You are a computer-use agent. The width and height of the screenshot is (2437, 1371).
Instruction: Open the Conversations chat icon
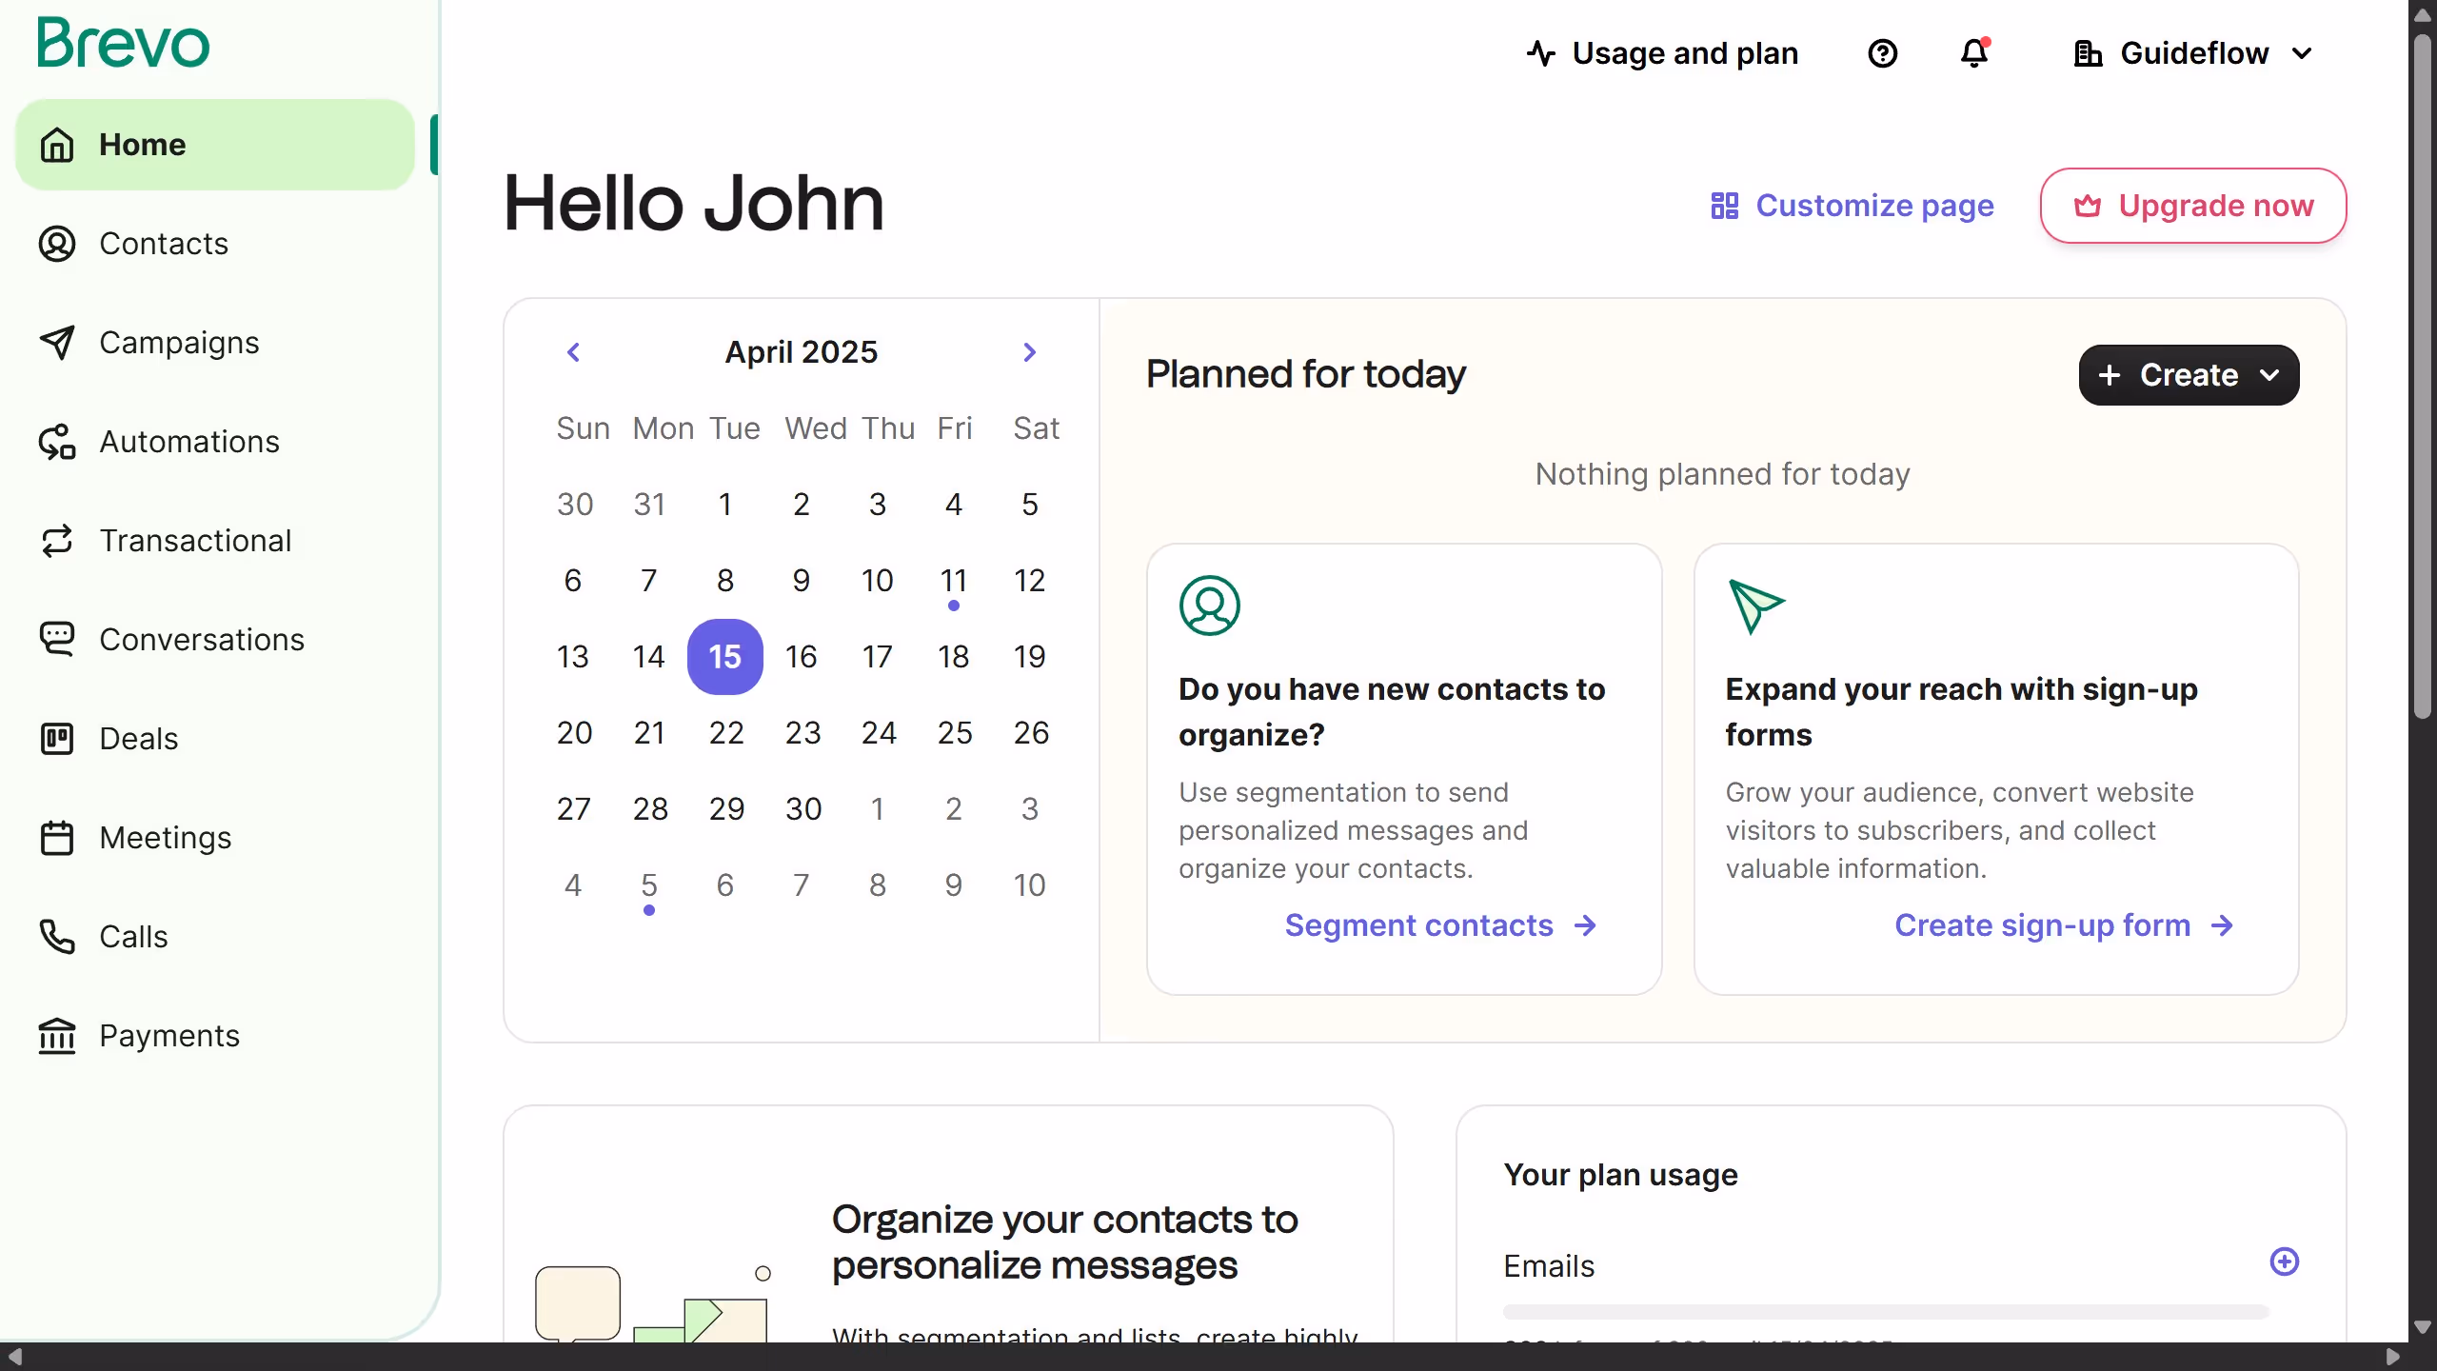click(57, 639)
